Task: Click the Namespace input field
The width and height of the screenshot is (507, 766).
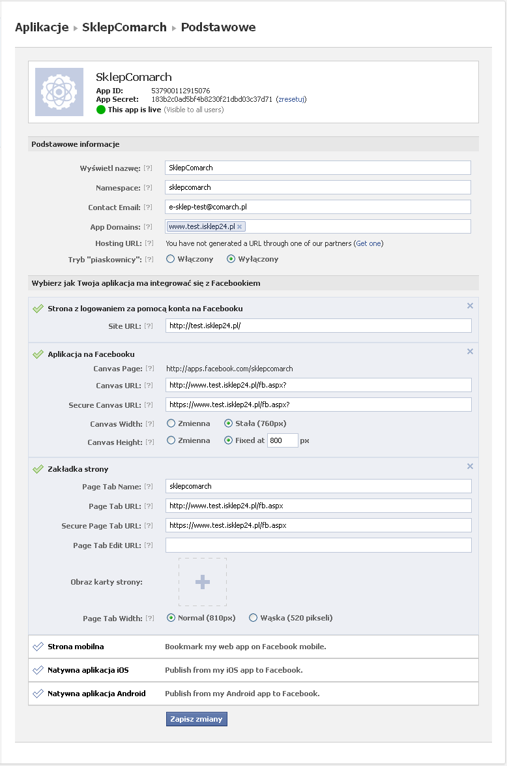Action: click(x=317, y=187)
